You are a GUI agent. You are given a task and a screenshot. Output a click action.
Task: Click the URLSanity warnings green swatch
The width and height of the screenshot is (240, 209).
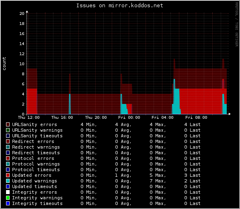pos(8,130)
